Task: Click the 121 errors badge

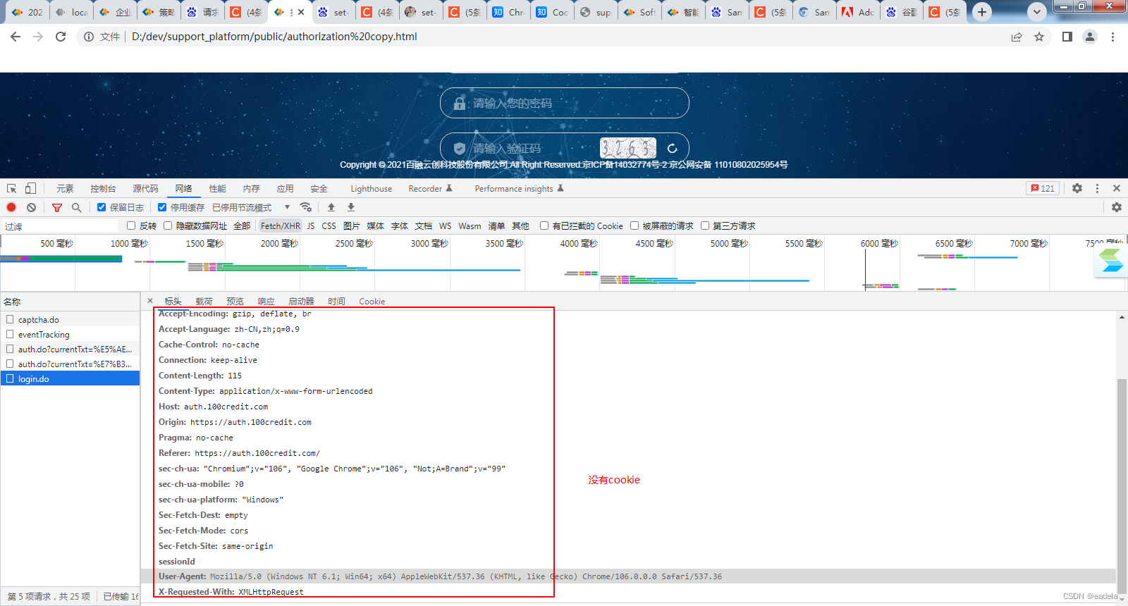Action: [x=1043, y=188]
